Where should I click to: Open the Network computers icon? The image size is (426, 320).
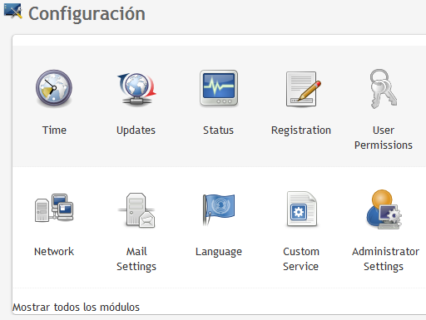click(x=54, y=208)
